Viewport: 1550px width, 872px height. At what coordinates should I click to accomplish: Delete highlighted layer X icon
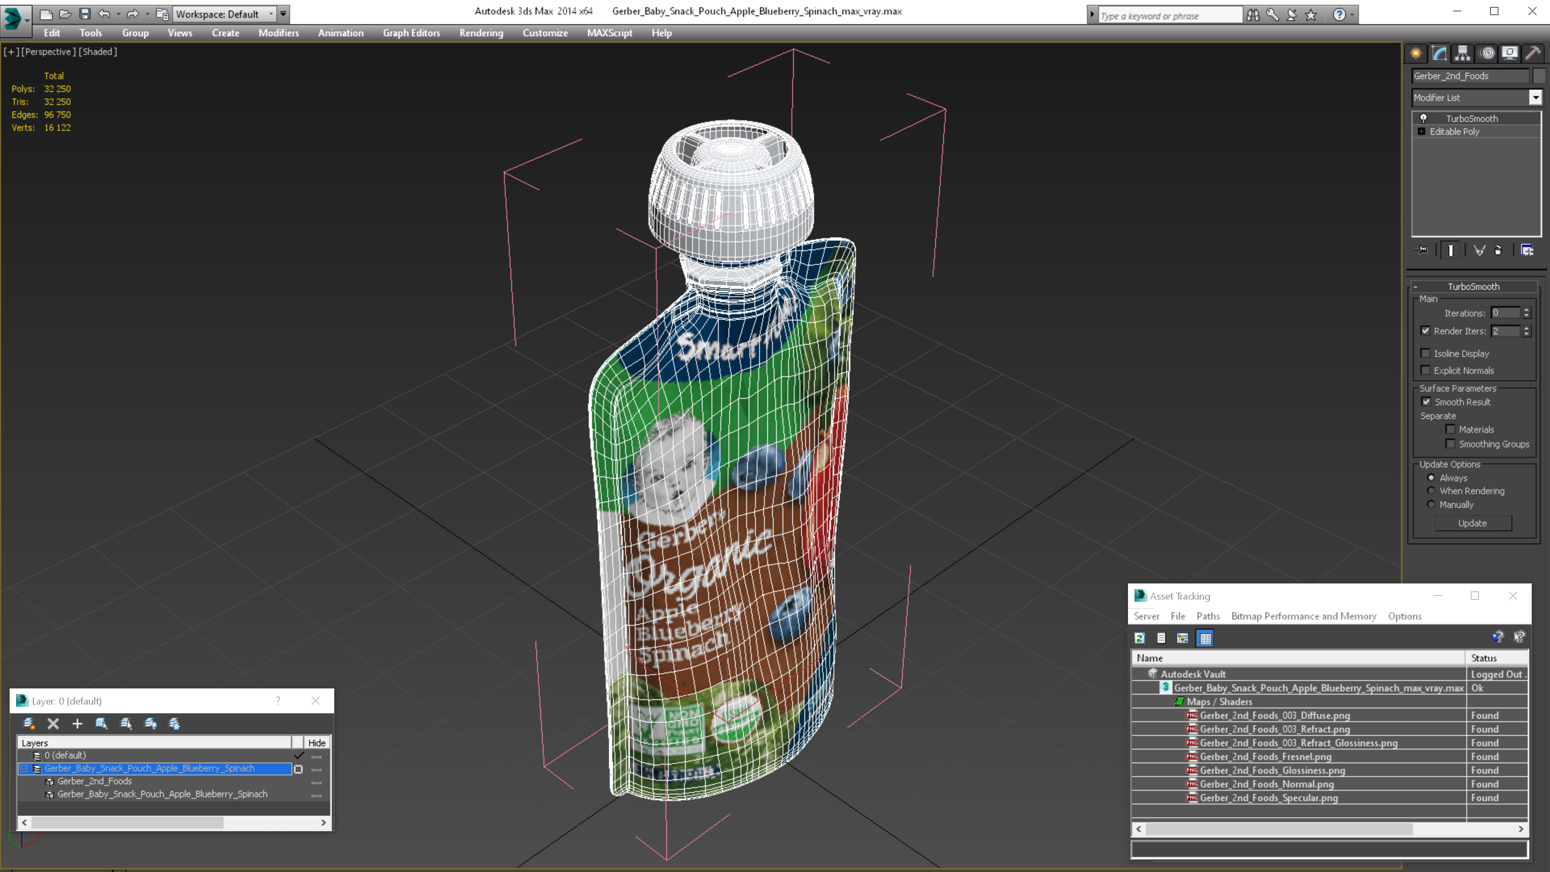pos(53,723)
